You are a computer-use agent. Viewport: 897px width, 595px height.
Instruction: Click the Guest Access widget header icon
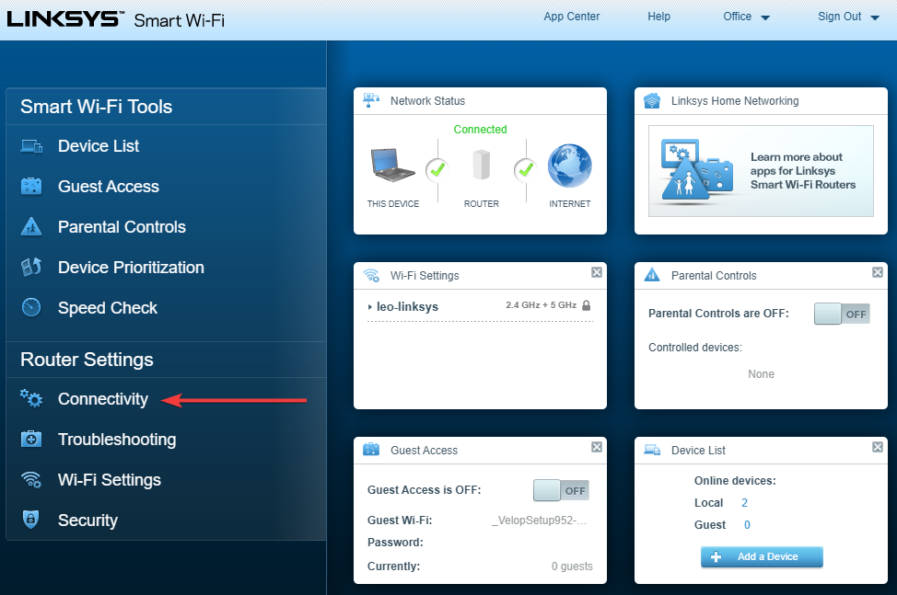371,450
